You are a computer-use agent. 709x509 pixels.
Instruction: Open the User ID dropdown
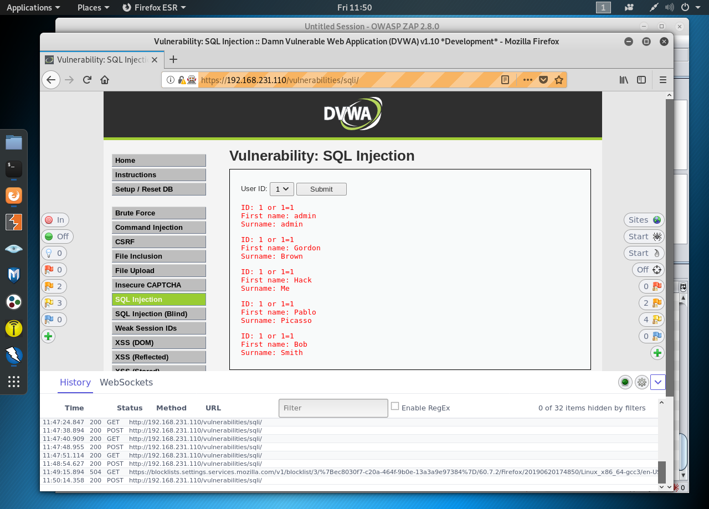[282, 189]
